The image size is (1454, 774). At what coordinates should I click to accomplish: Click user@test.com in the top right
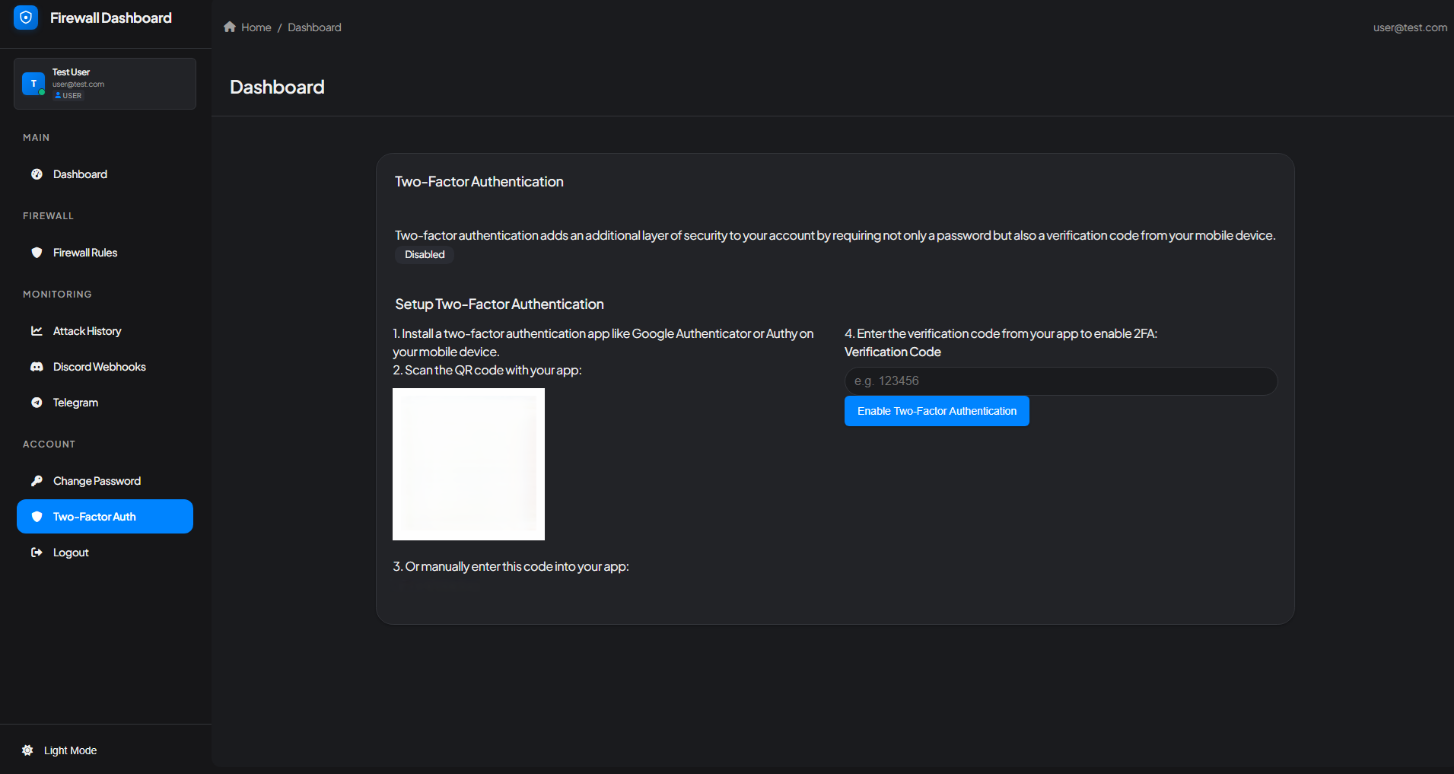pos(1410,27)
